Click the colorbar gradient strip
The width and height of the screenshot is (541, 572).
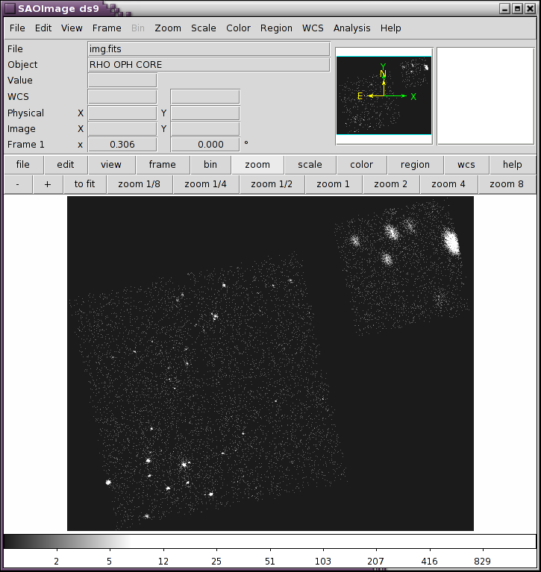click(x=269, y=541)
